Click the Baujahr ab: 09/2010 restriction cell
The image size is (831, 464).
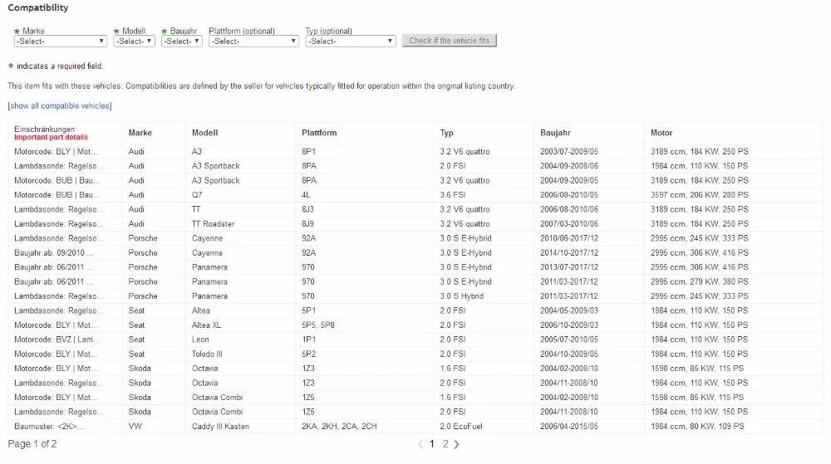(54, 253)
